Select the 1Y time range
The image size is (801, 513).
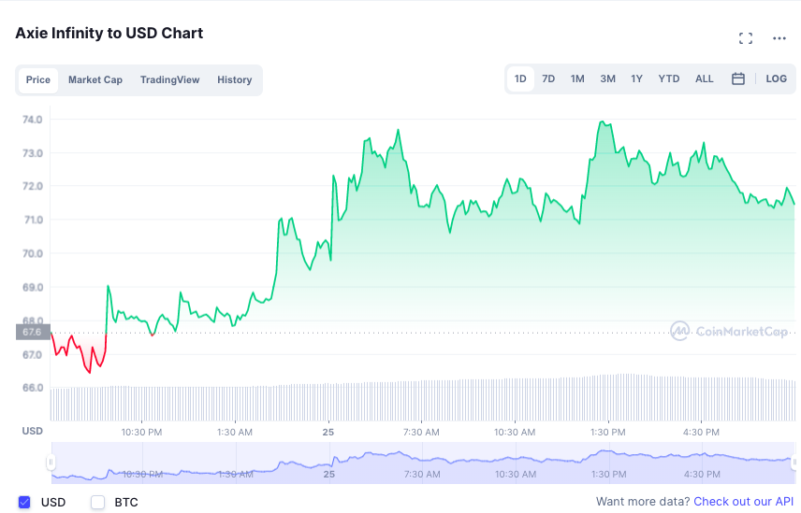coord(636,79)
